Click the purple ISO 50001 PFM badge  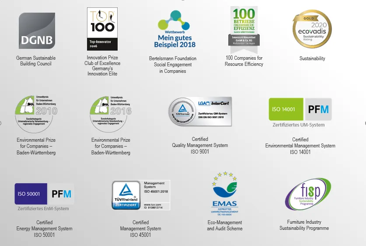[x=44, y=194]
